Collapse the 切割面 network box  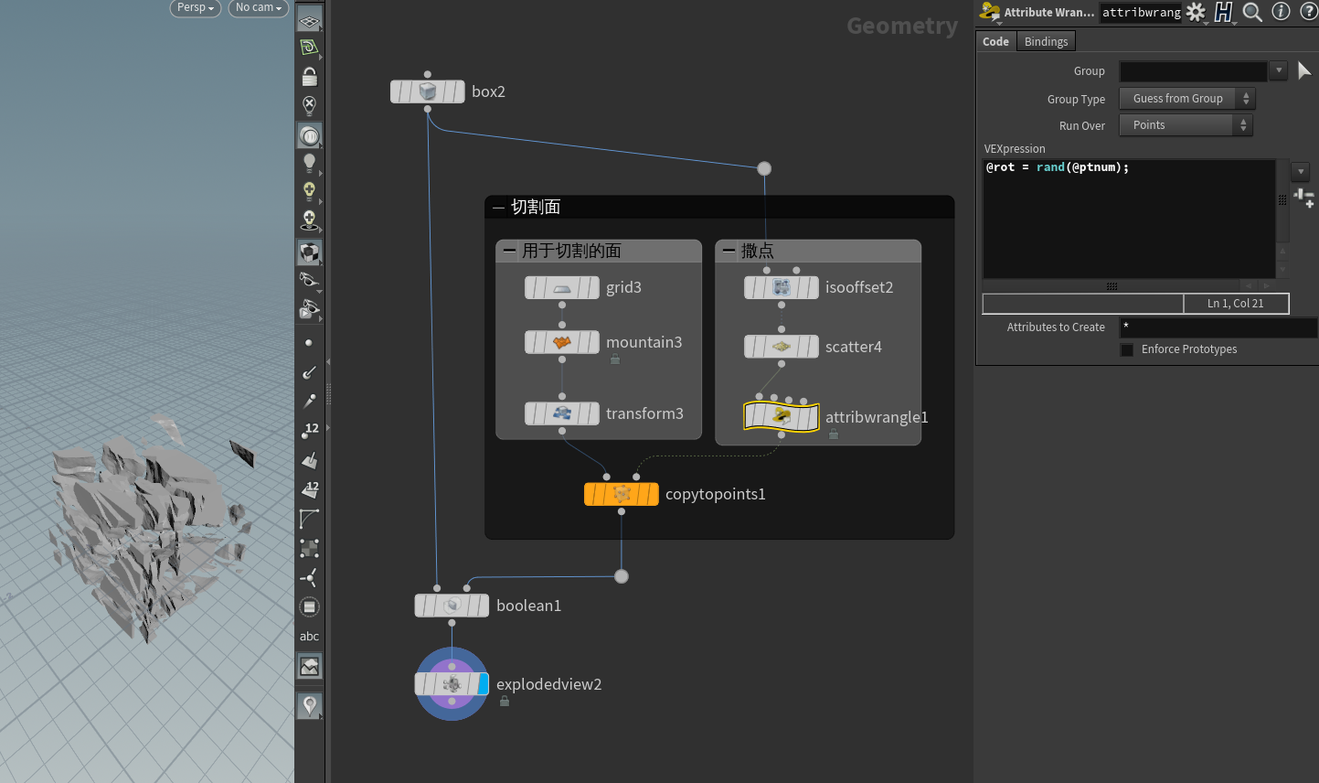tap(498, 208)
